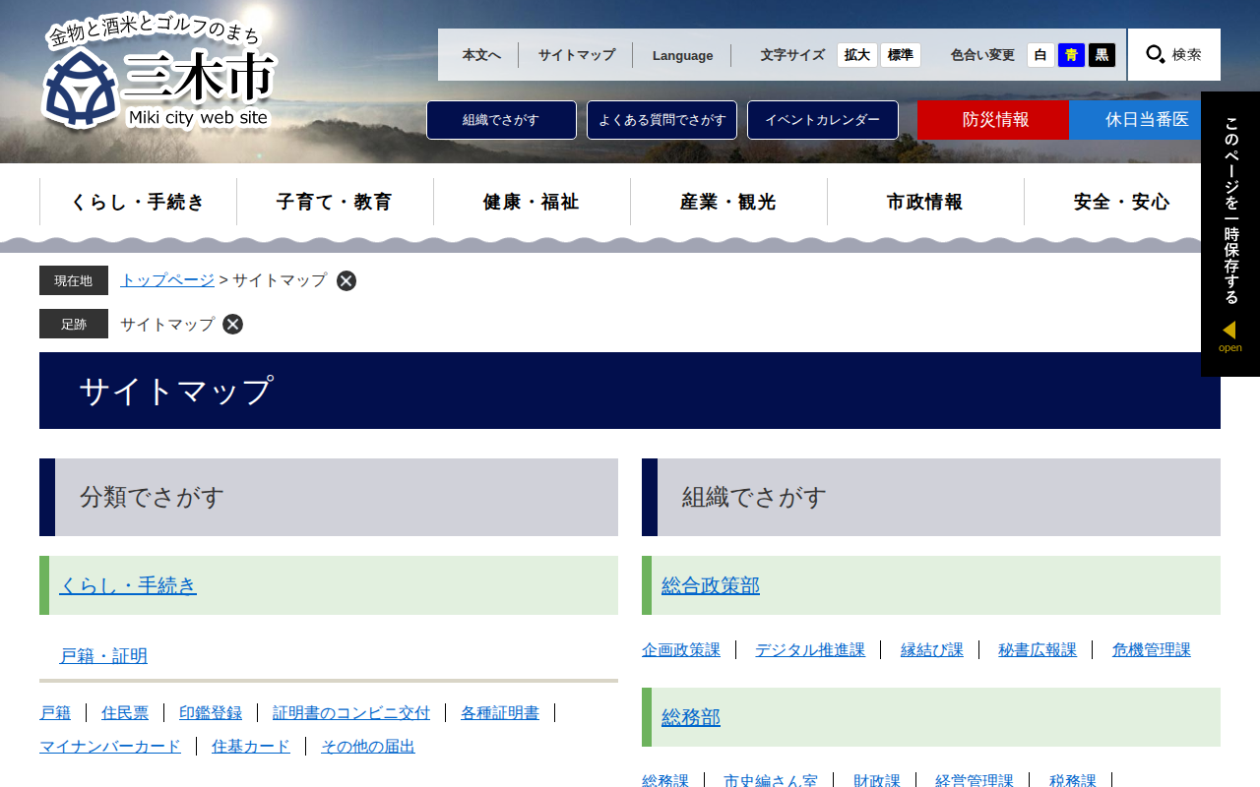Enlarge text size with 拡大
1260x787 pixels.
(857, 55)
